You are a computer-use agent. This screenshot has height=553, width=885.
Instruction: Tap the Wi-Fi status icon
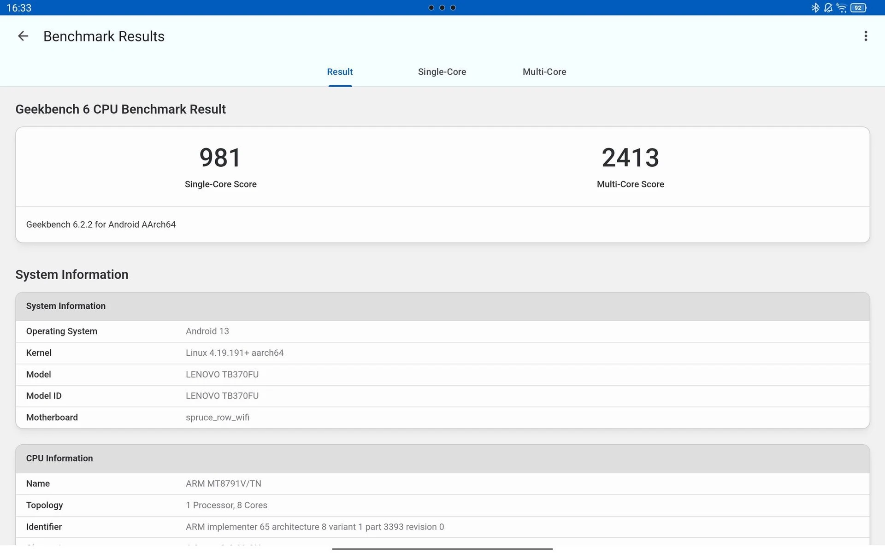coord(842,7)
